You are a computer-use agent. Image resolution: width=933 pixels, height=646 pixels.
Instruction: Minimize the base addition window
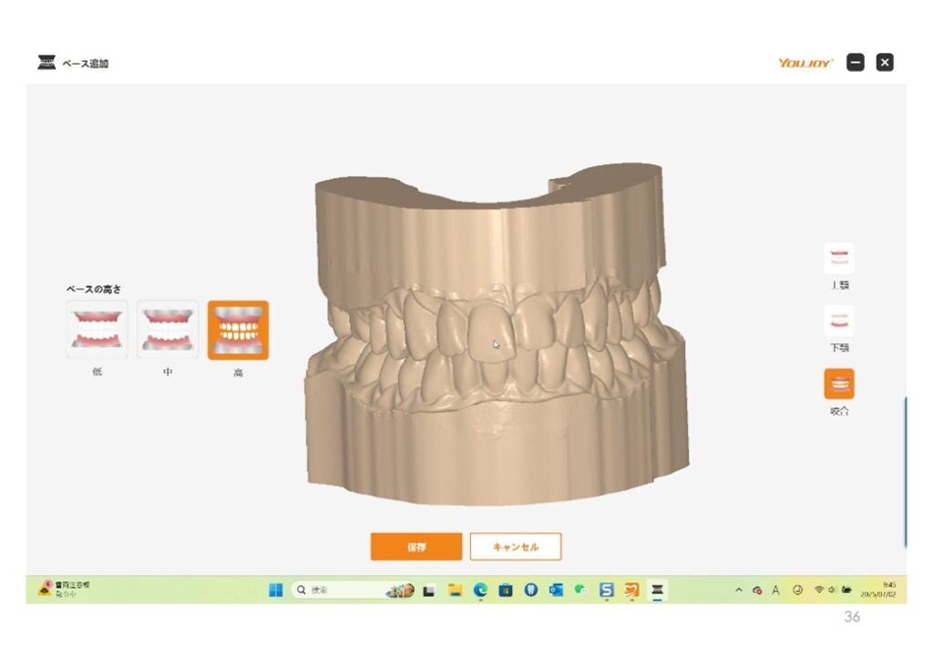[855, 63]
